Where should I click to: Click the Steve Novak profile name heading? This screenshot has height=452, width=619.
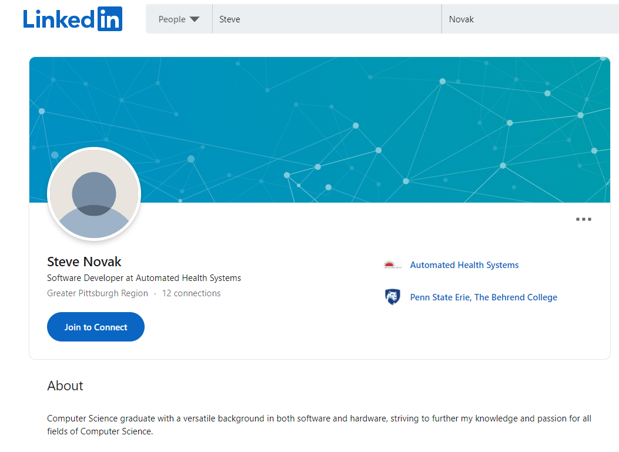point(84,262)
